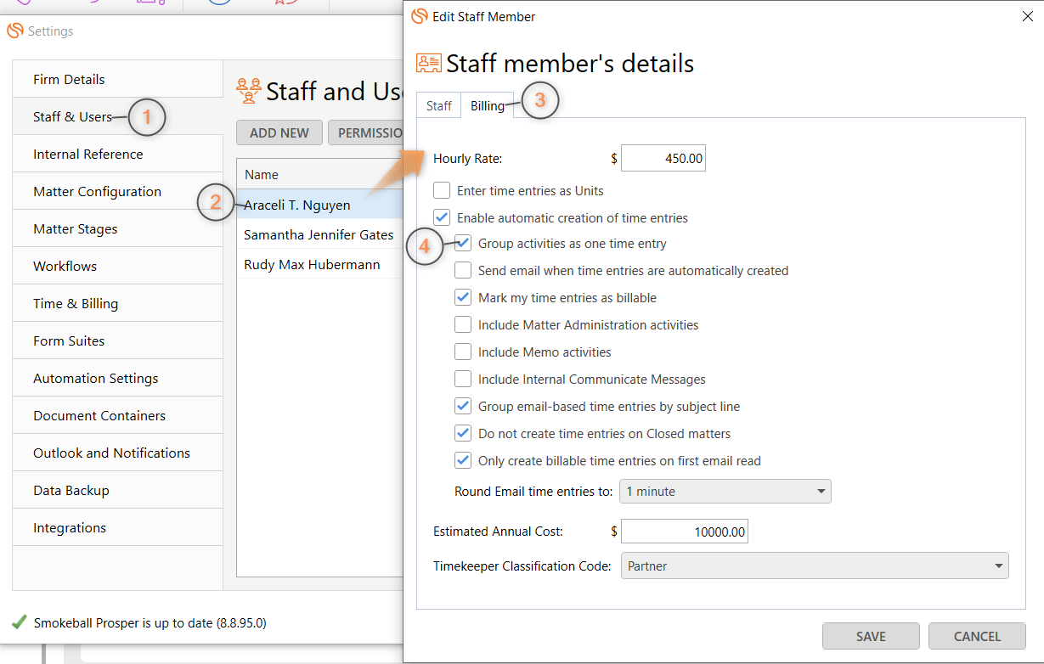Click the staff ID card icon beside heading

428,64
